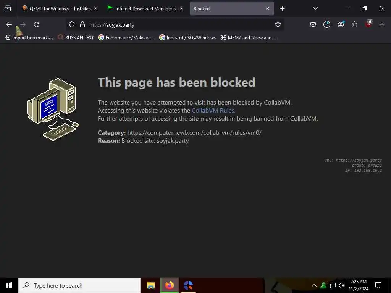This screenshot has width=391, height=293.
Task: Open the clock showing 2:25 PM
Action: [x=358, y=285]
